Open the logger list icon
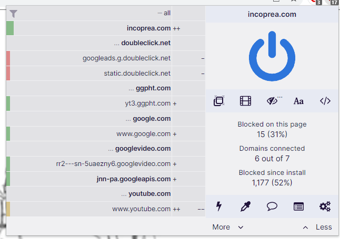The width and height of the screenshot is (340, 239). [x=298, y=206]
